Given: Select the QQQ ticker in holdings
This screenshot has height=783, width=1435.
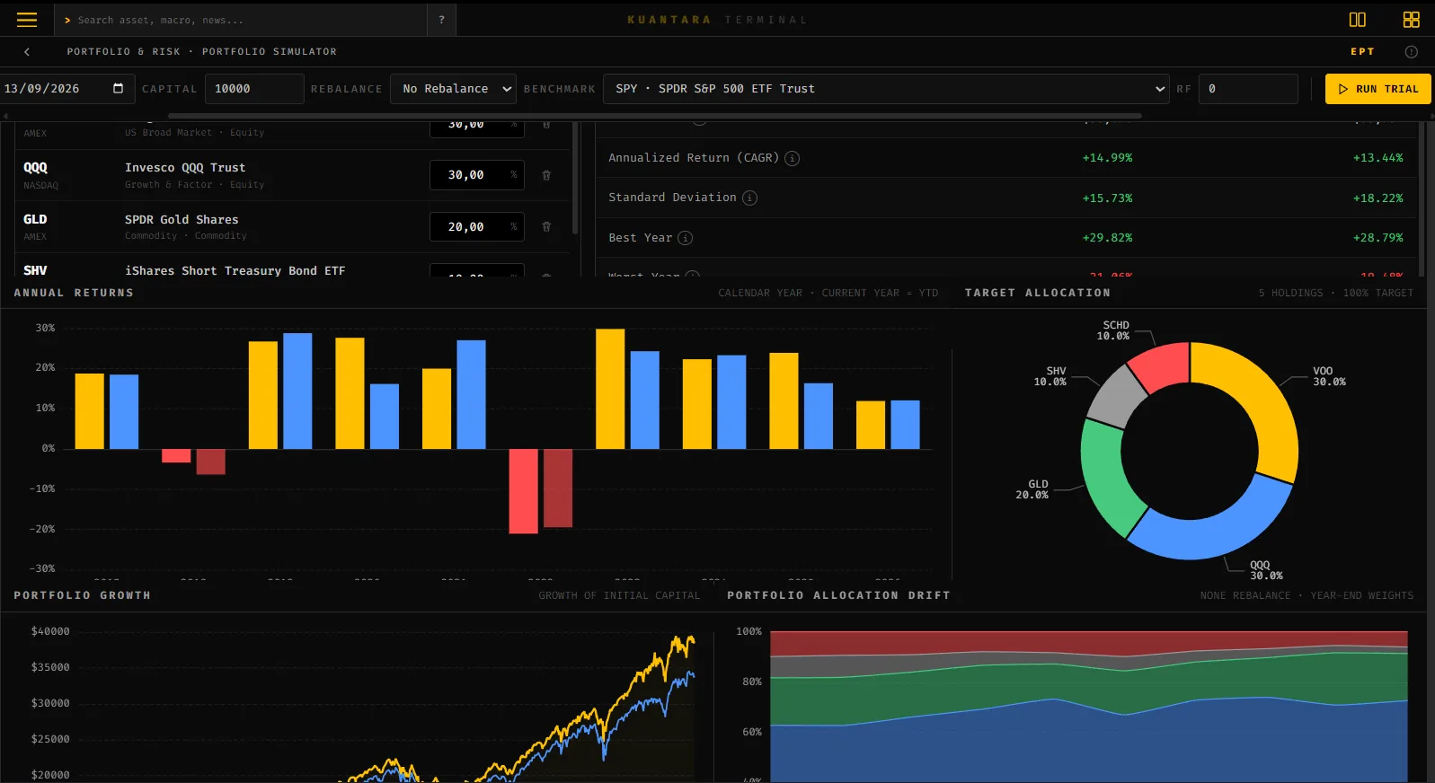Looking at the screenshot, I should coord(36,168).
